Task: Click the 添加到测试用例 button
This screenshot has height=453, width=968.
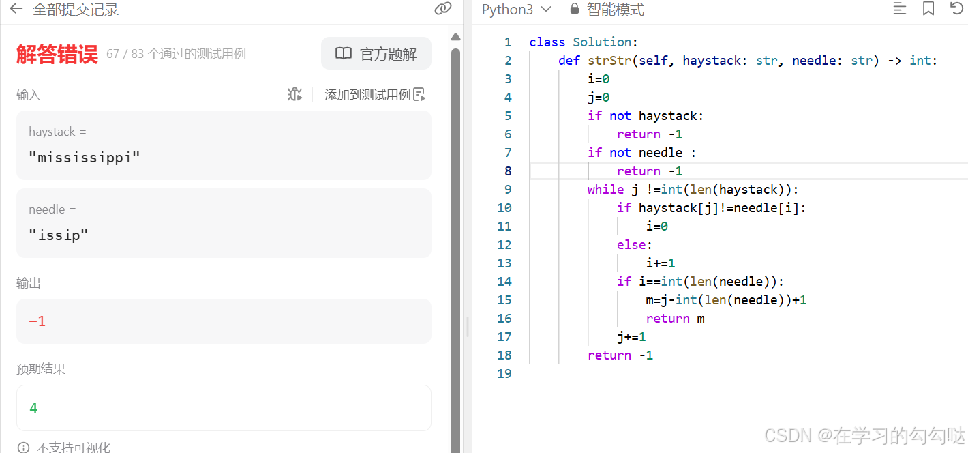Action: point(374,94)
